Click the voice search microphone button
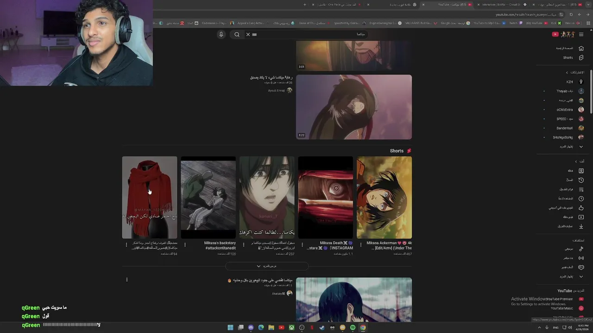Image resolution: width=593 pixels, height=333 pixels. coord(221,34)
